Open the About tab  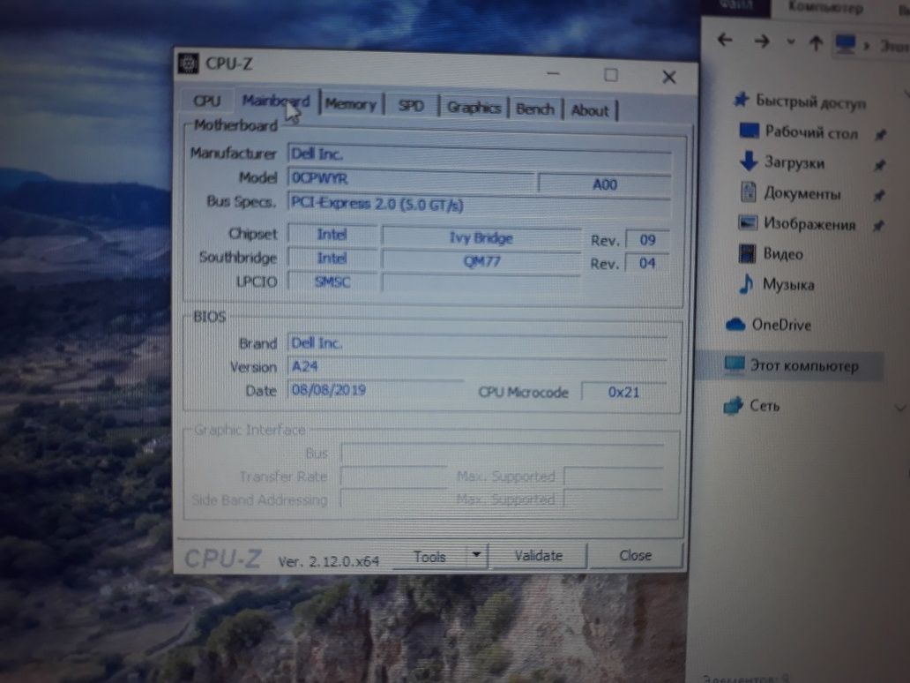590,110
